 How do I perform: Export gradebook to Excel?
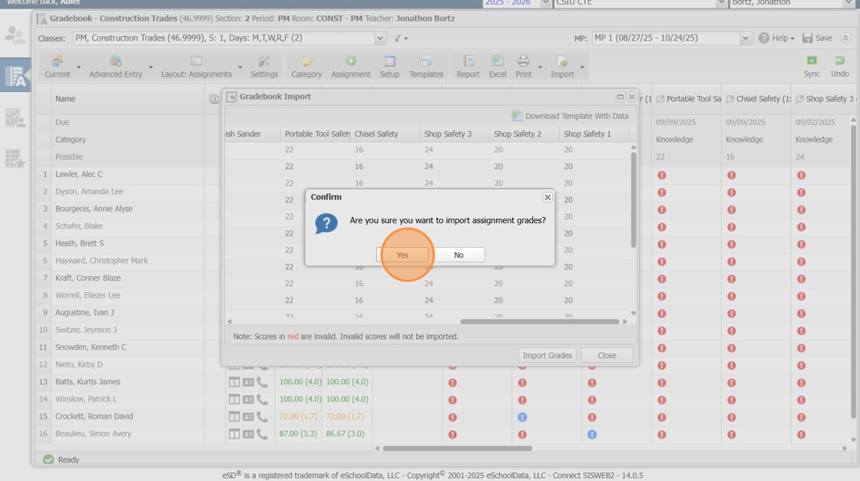pyautogui.click(x=498, y=67)
